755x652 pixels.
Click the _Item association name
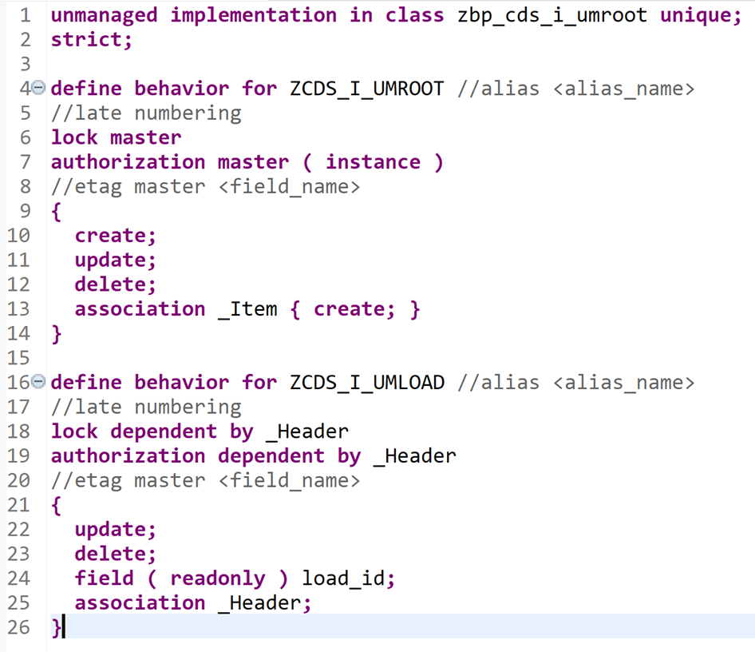tap(247, 309)
